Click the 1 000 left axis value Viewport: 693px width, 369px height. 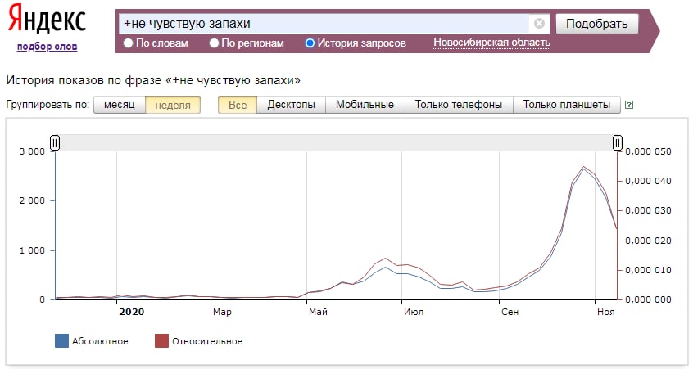click(32, 250)
